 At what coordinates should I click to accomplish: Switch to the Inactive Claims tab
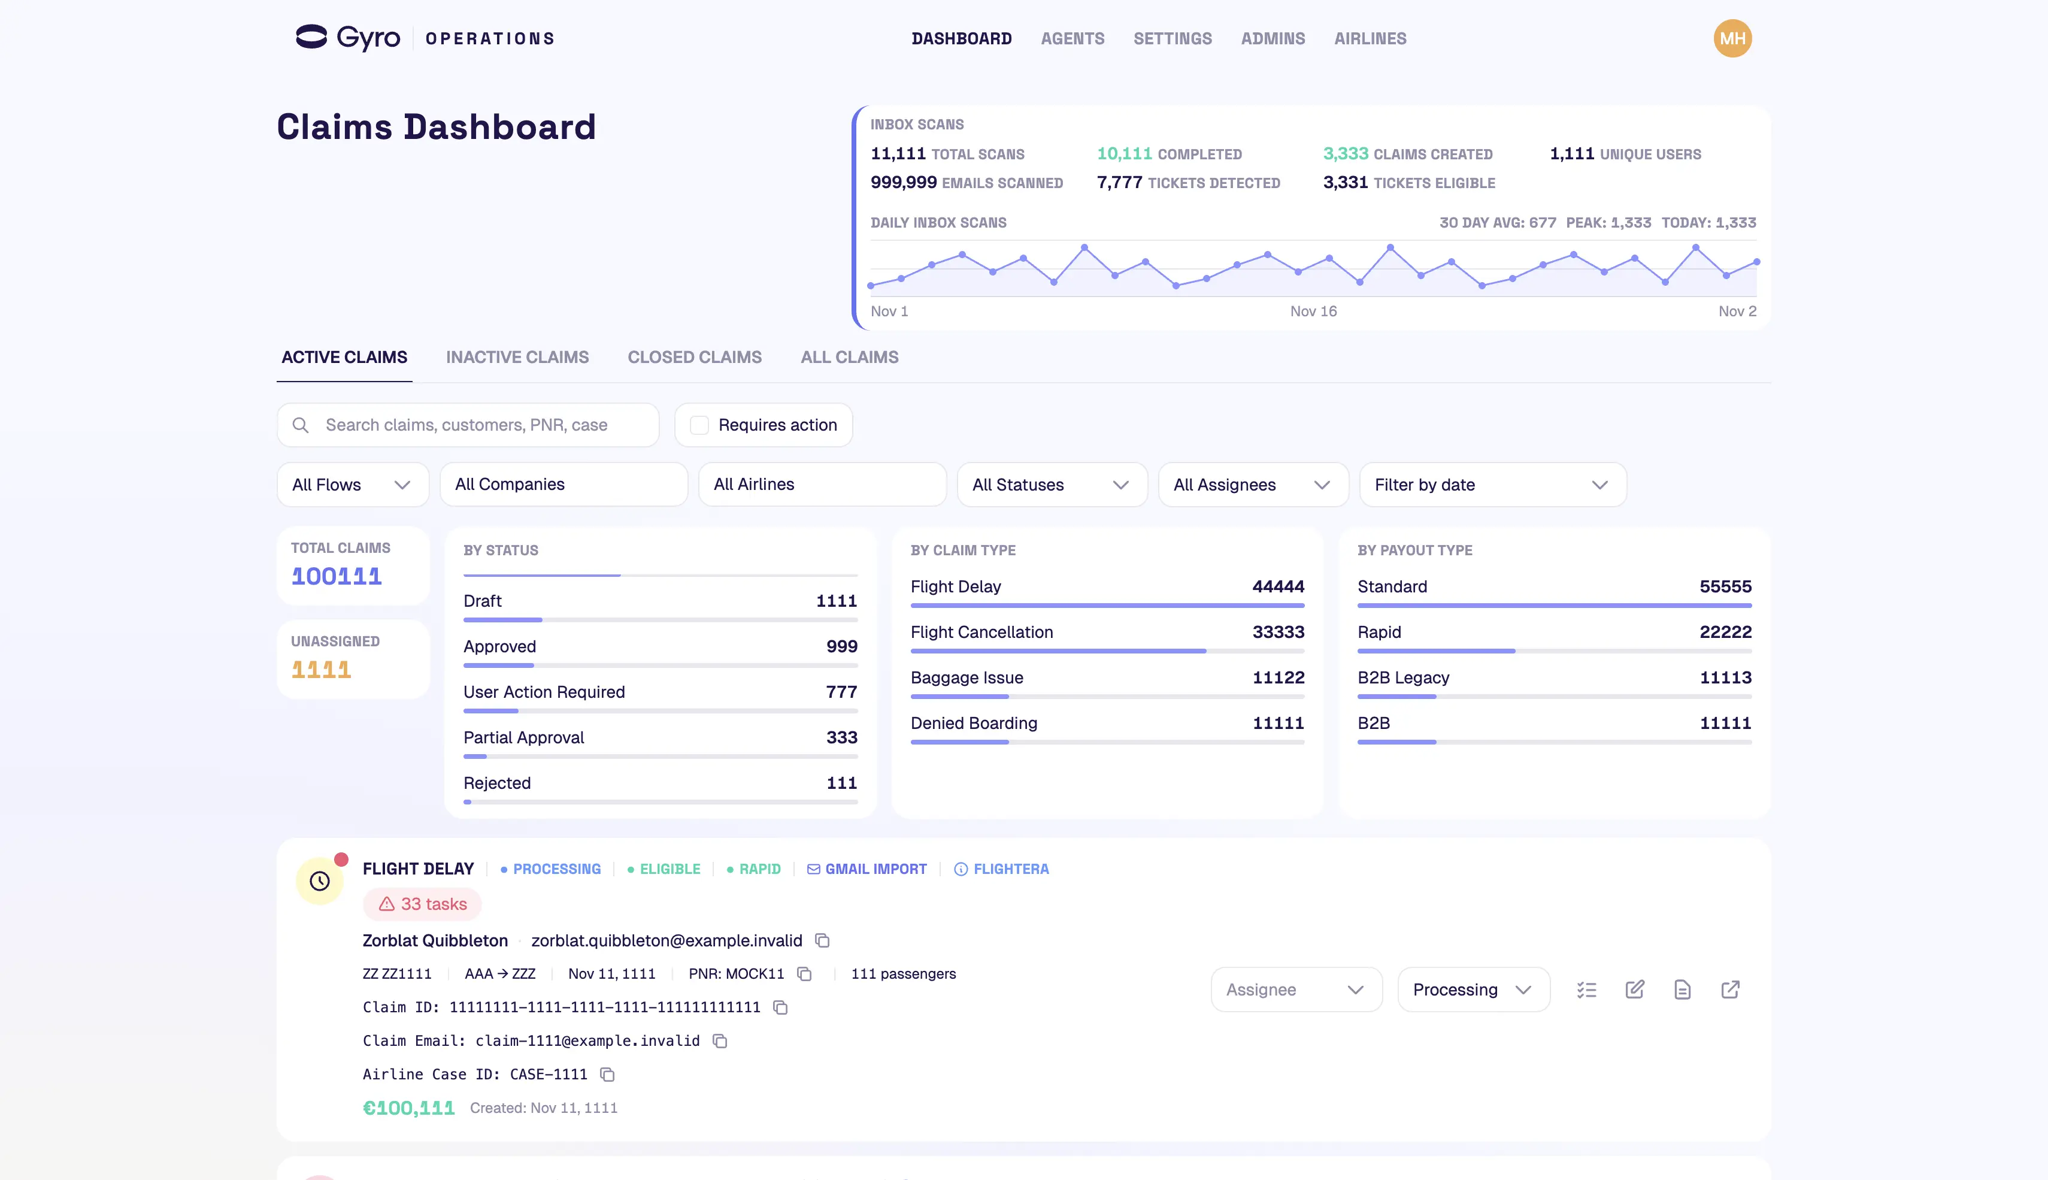pyautogui.click(x=517, y=358)
